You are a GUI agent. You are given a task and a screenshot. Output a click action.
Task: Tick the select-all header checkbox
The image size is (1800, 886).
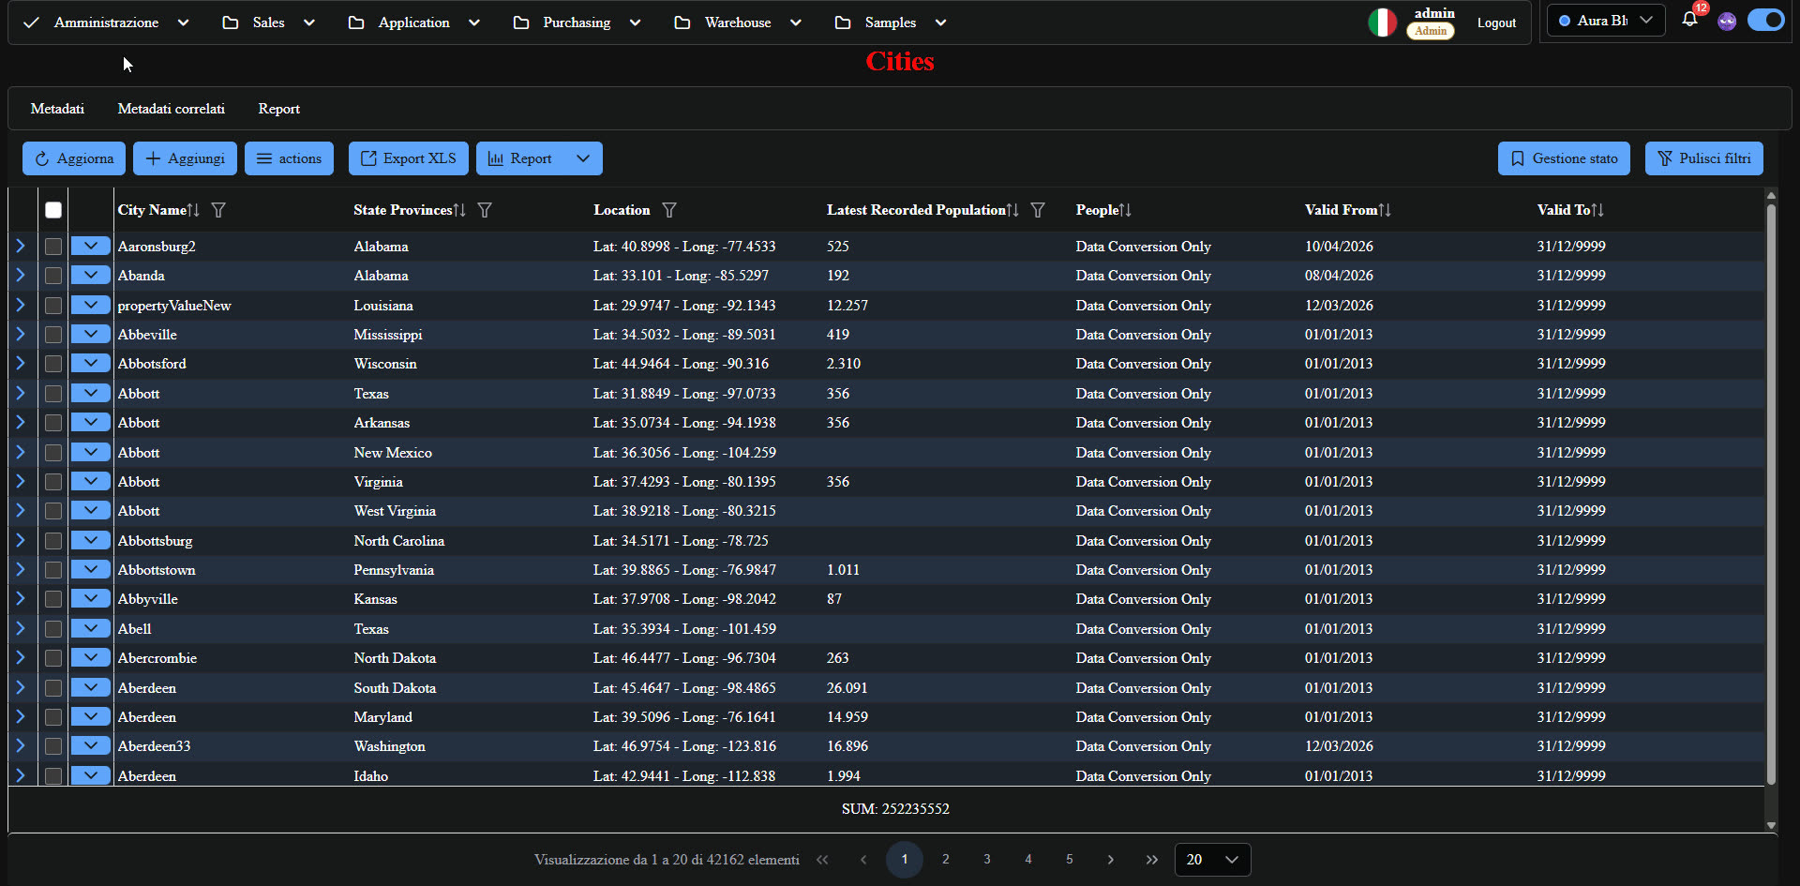pyautogui.click(x=53, y=210)
